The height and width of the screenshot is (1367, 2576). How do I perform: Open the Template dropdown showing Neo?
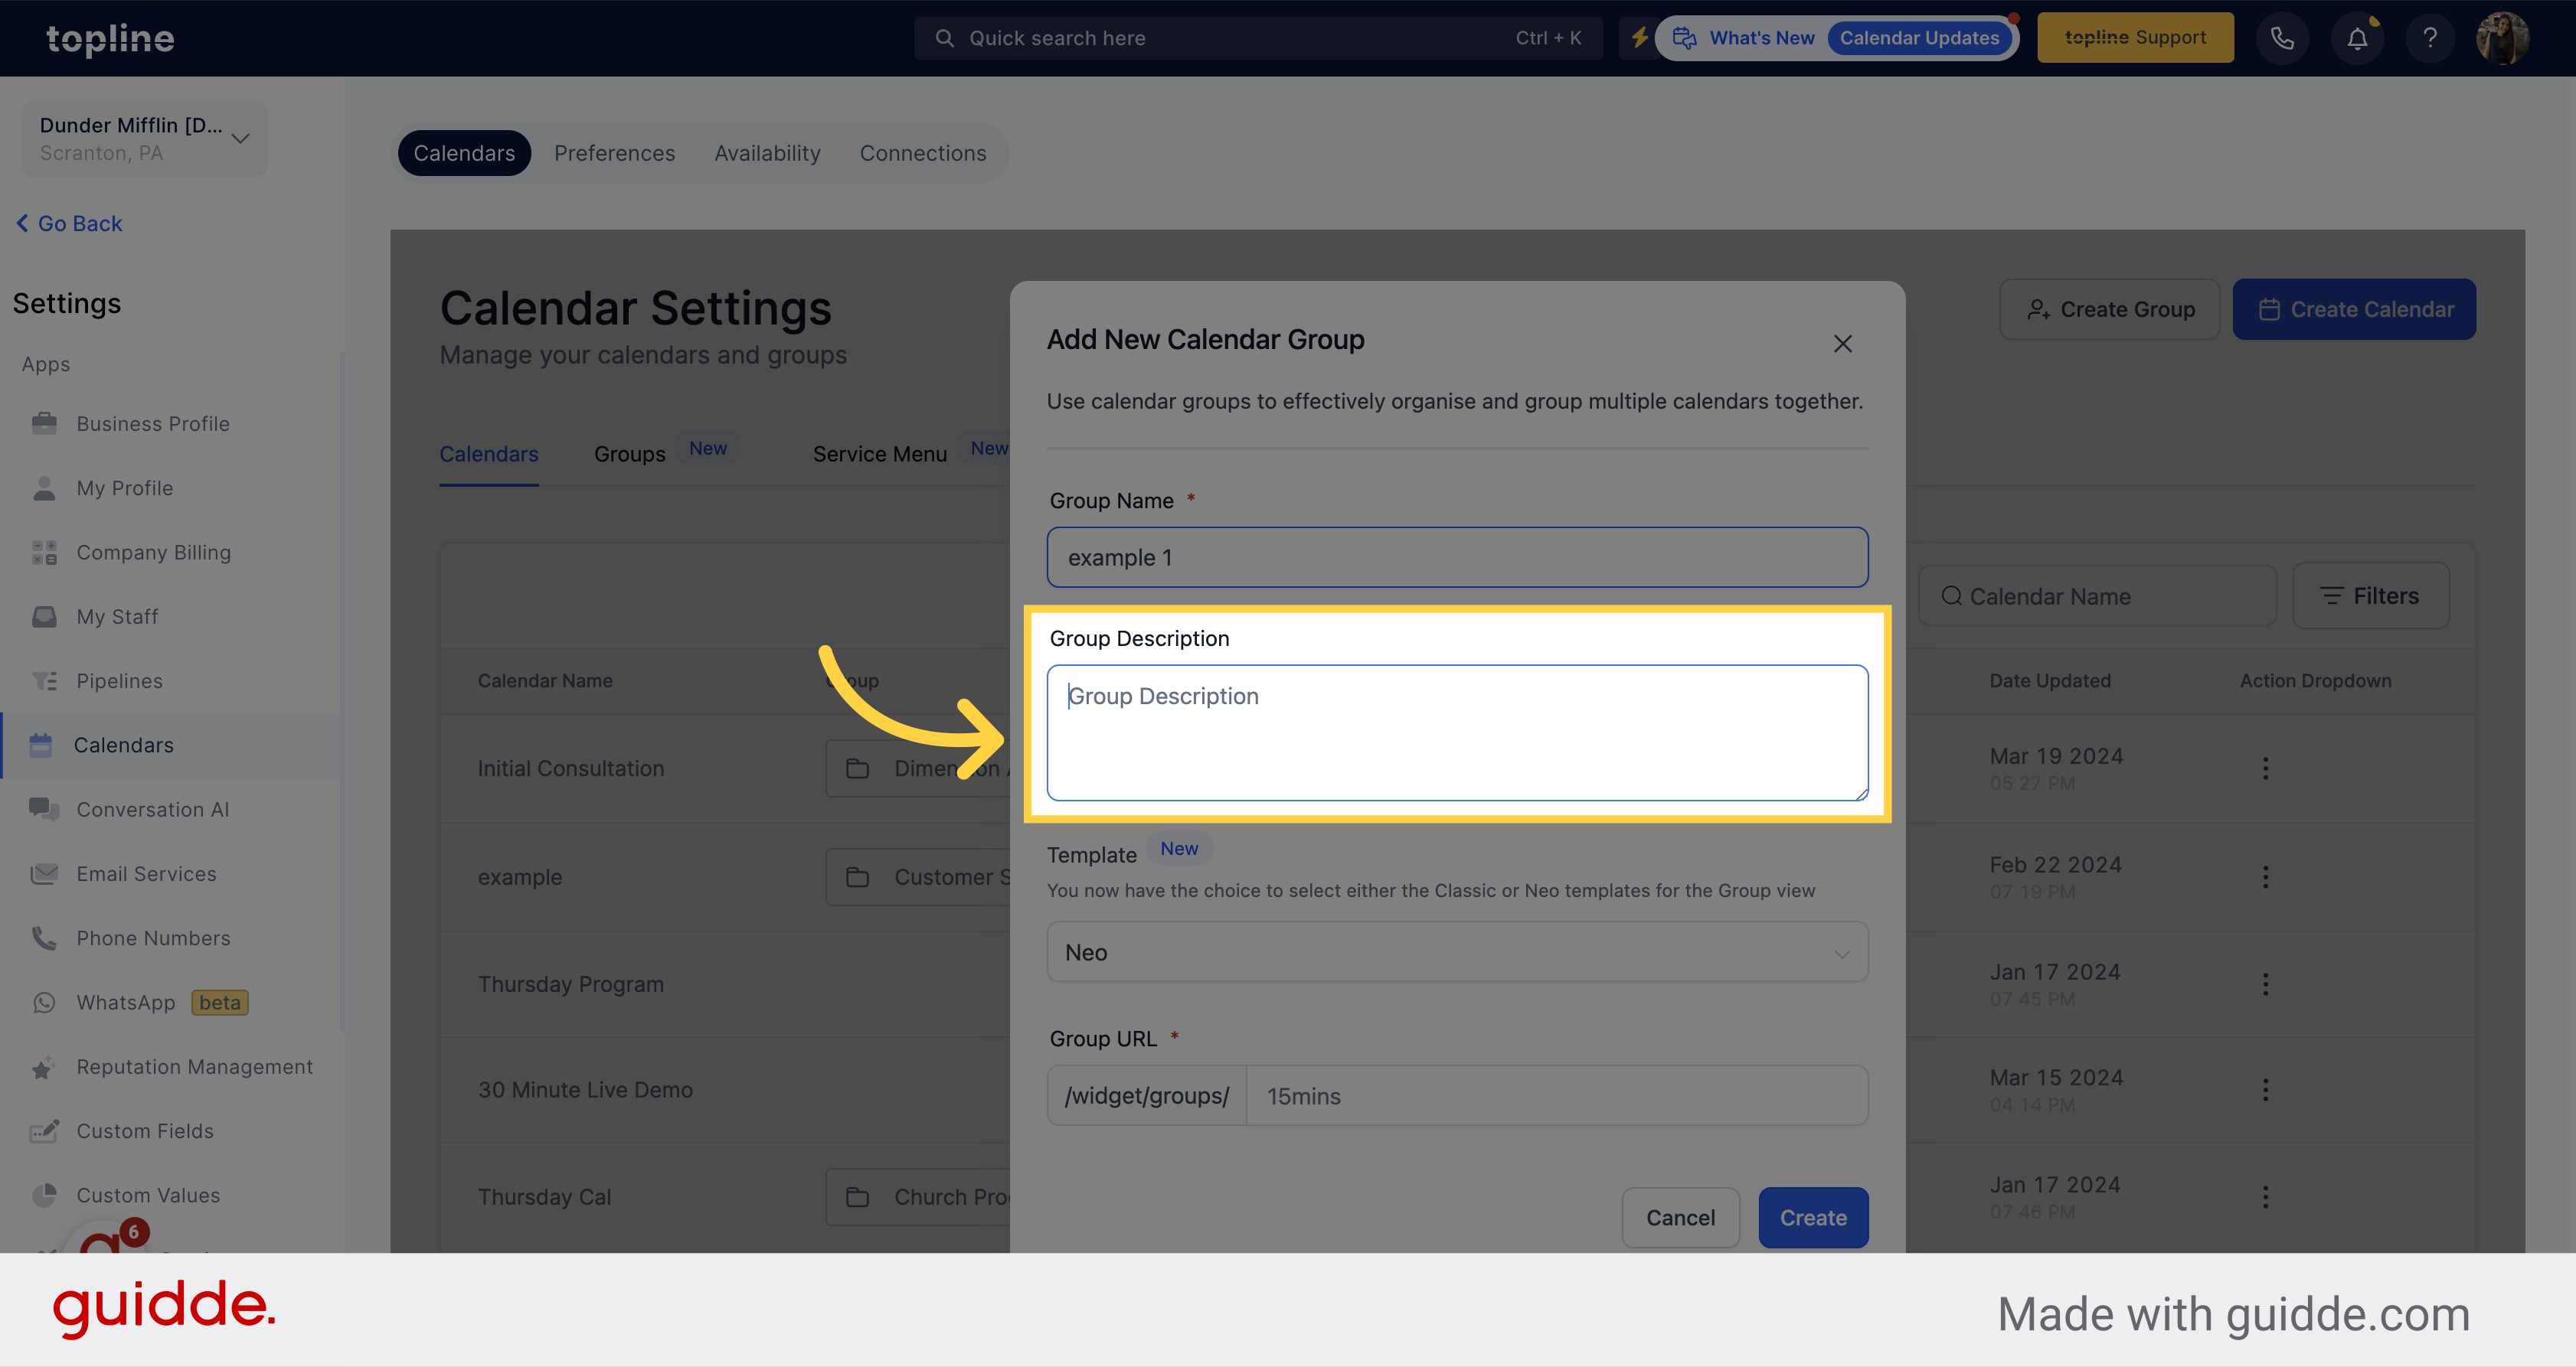(x=1457, y=952)
